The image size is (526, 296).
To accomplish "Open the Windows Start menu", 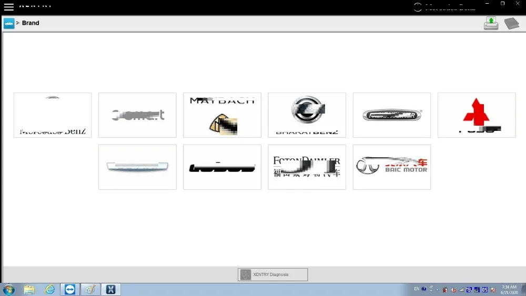I will pyautogui.click(x=9, y=289).
